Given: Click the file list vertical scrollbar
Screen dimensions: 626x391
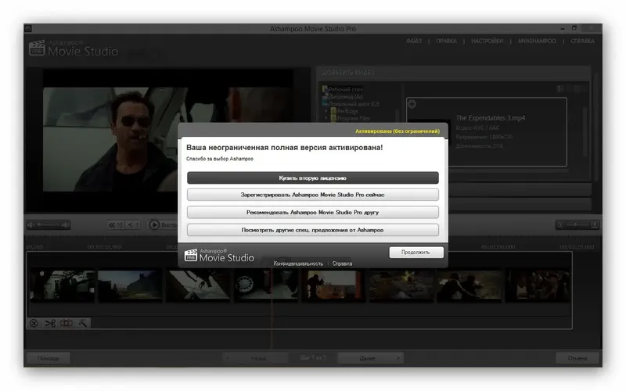Looking at the screenshot, I should (585, 131).
